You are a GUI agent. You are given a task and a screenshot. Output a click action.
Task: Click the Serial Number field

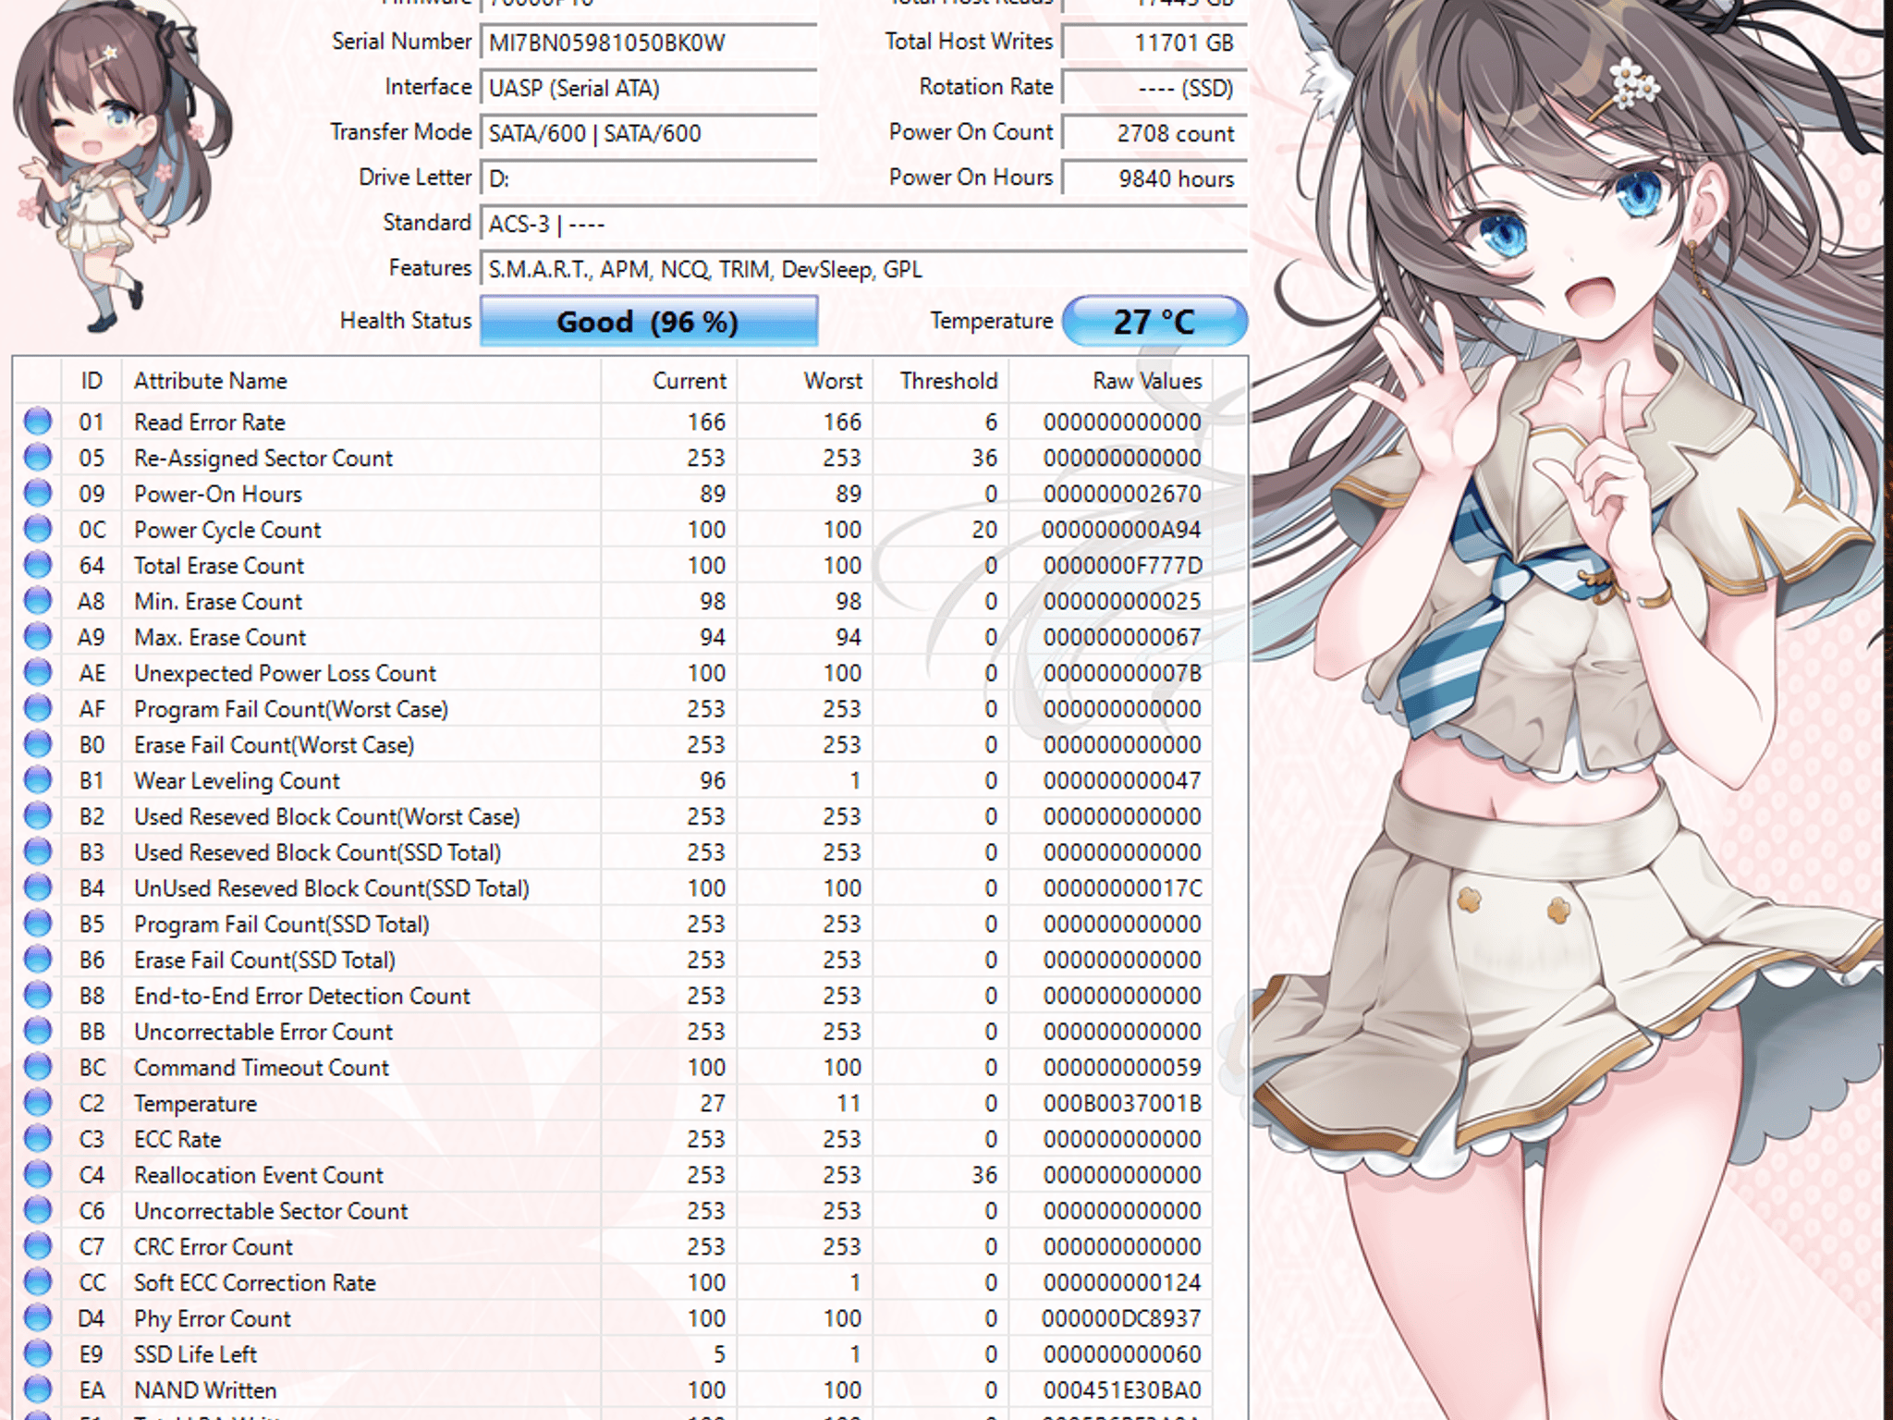pyautogui.click(x=649, y=43)
